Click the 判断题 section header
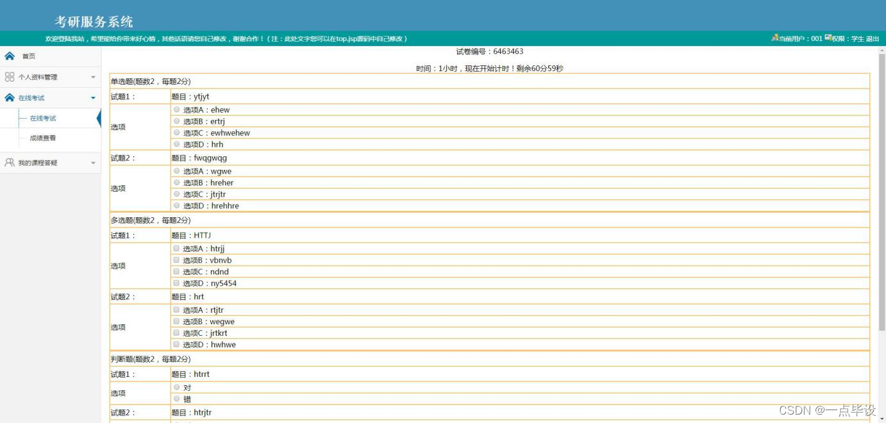The height and width of the screenshot is (423, 886). pyautogui.click(x=151, y=359)
